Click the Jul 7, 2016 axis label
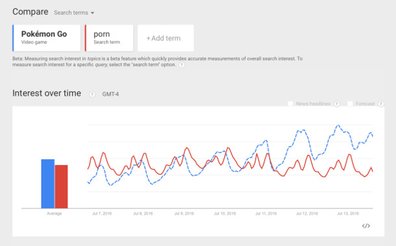Screen dimensions: 396x246 [x=102, y=214]
